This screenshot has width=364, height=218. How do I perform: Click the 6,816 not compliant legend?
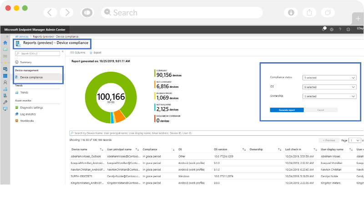(x=167, y=85)
